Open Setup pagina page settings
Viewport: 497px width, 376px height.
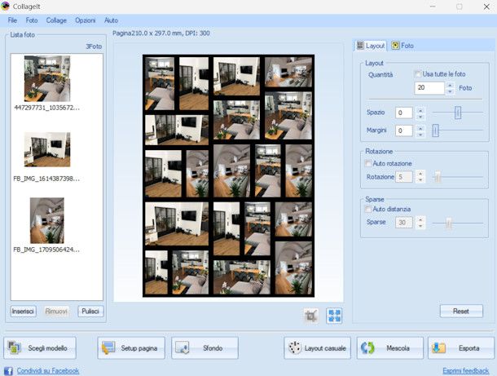pos(132,348)
